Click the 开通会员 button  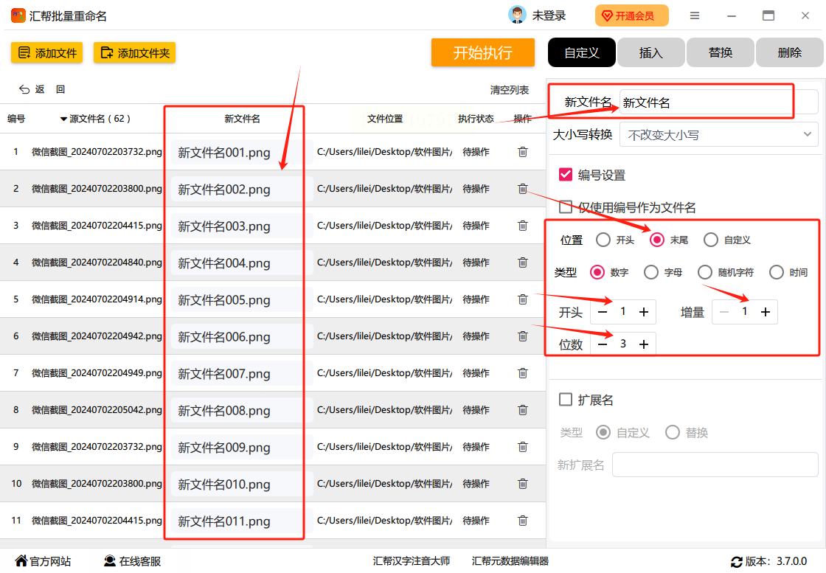pos(631,15)
